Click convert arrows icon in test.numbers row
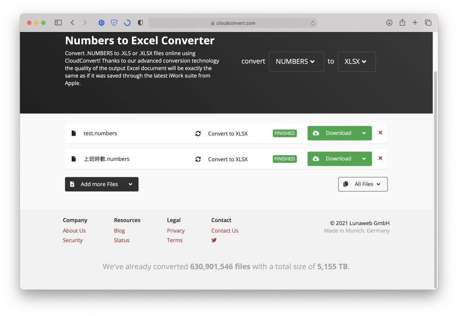This screenshot has height=316, width=458. [198, 133]
